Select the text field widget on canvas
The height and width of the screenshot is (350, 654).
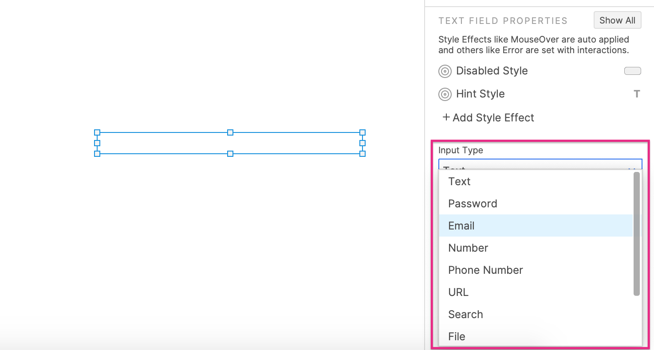coord(230,143)
